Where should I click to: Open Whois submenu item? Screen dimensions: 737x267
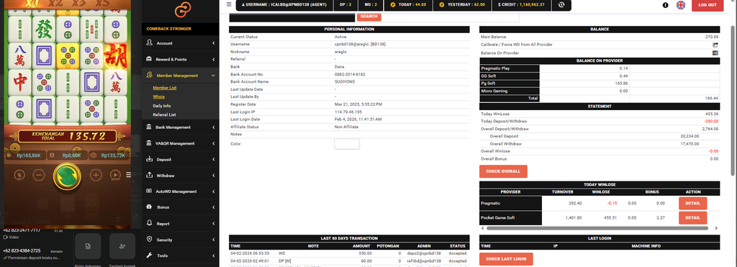(x=159, y=97)
